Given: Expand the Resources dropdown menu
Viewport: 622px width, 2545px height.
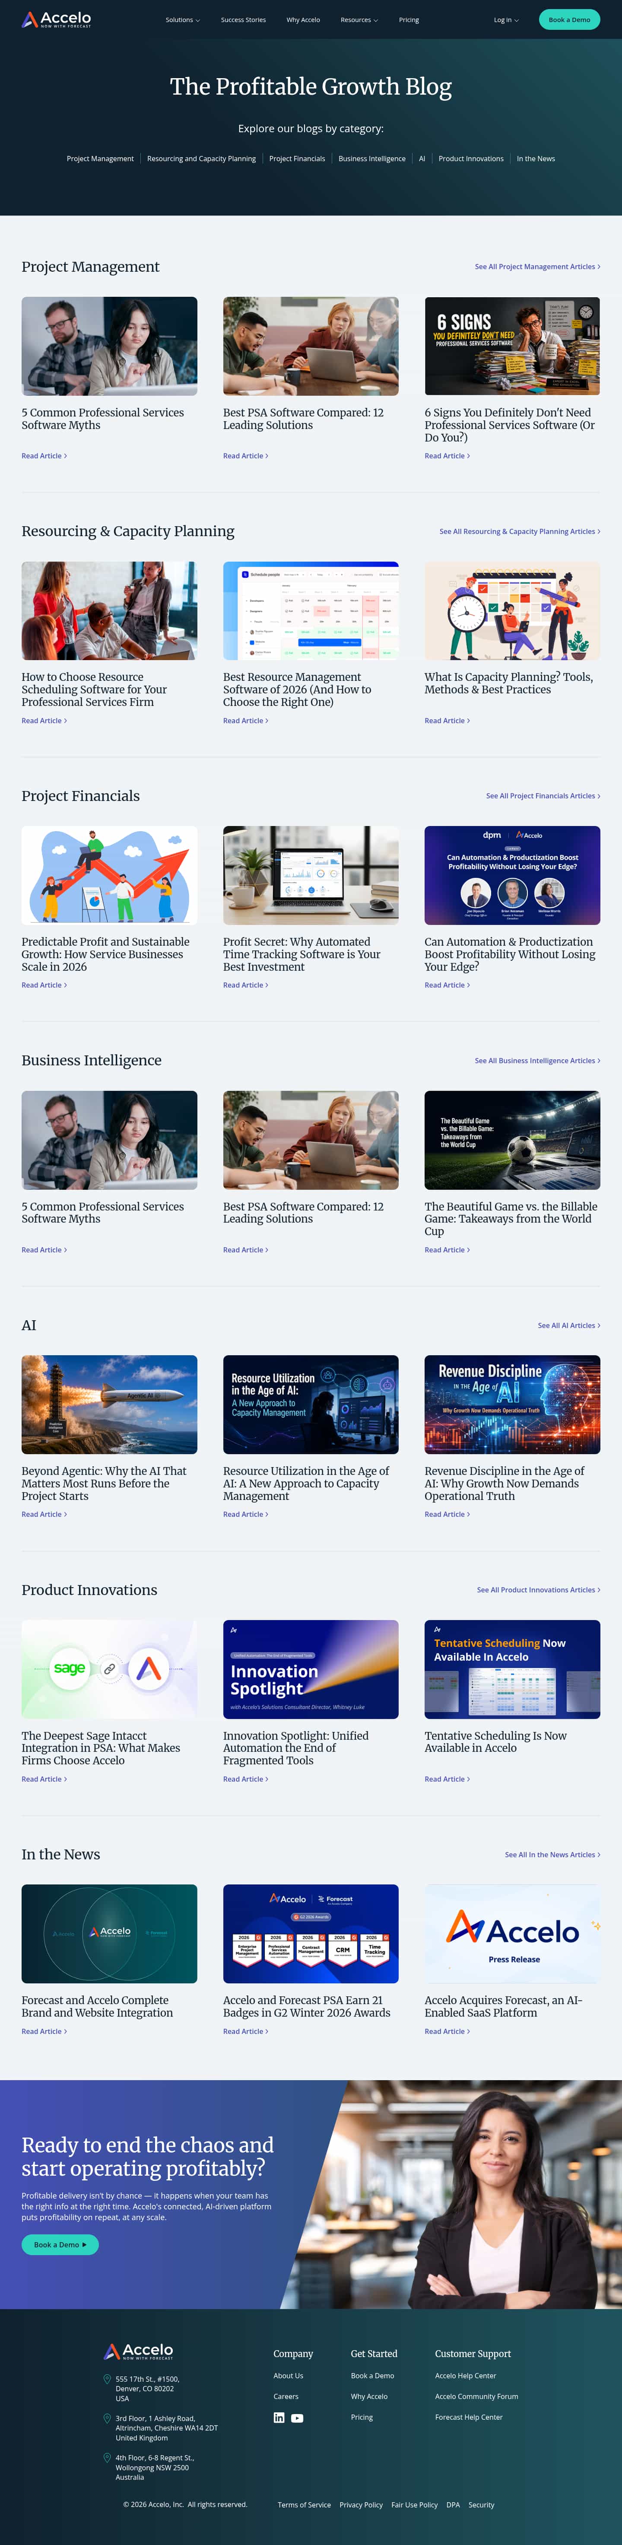Looking at the screenshot, I should [359, 20].
